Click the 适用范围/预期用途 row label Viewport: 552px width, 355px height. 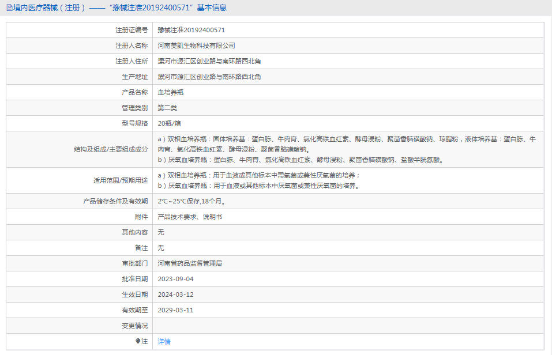[120, 180]
